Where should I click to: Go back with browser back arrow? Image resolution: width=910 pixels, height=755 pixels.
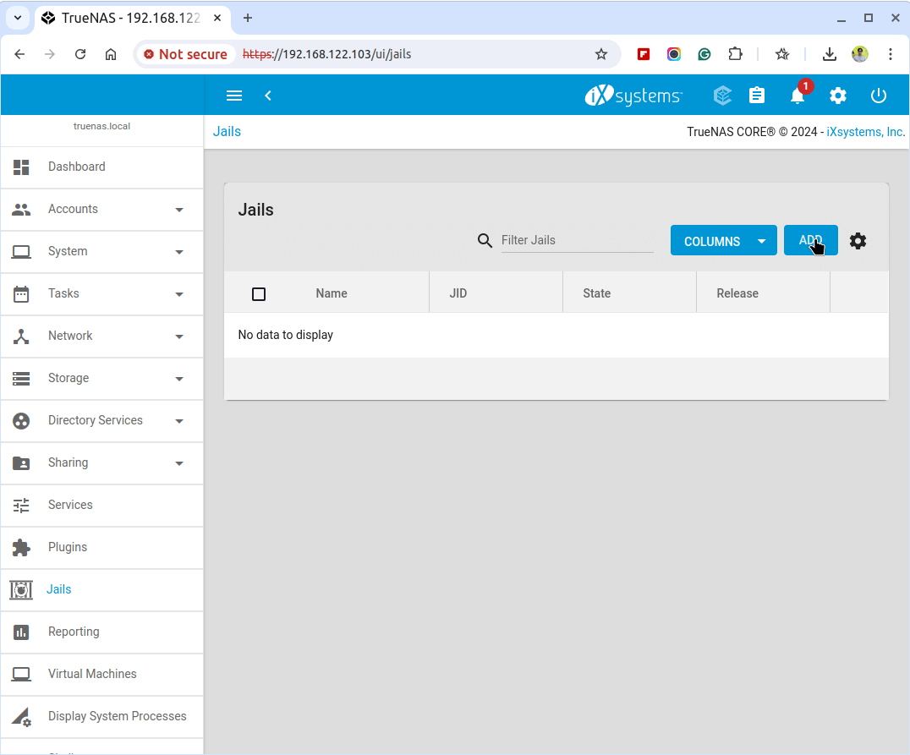click(x=19, y=54)
